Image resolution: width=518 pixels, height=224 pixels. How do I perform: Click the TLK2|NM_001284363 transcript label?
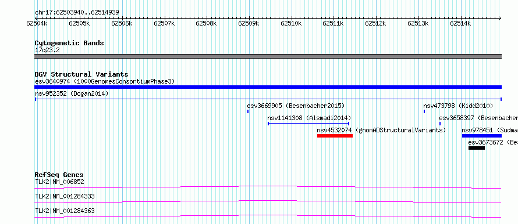(x=65, y=211)
